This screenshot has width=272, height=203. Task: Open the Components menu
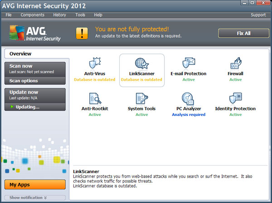pos(33,15)
